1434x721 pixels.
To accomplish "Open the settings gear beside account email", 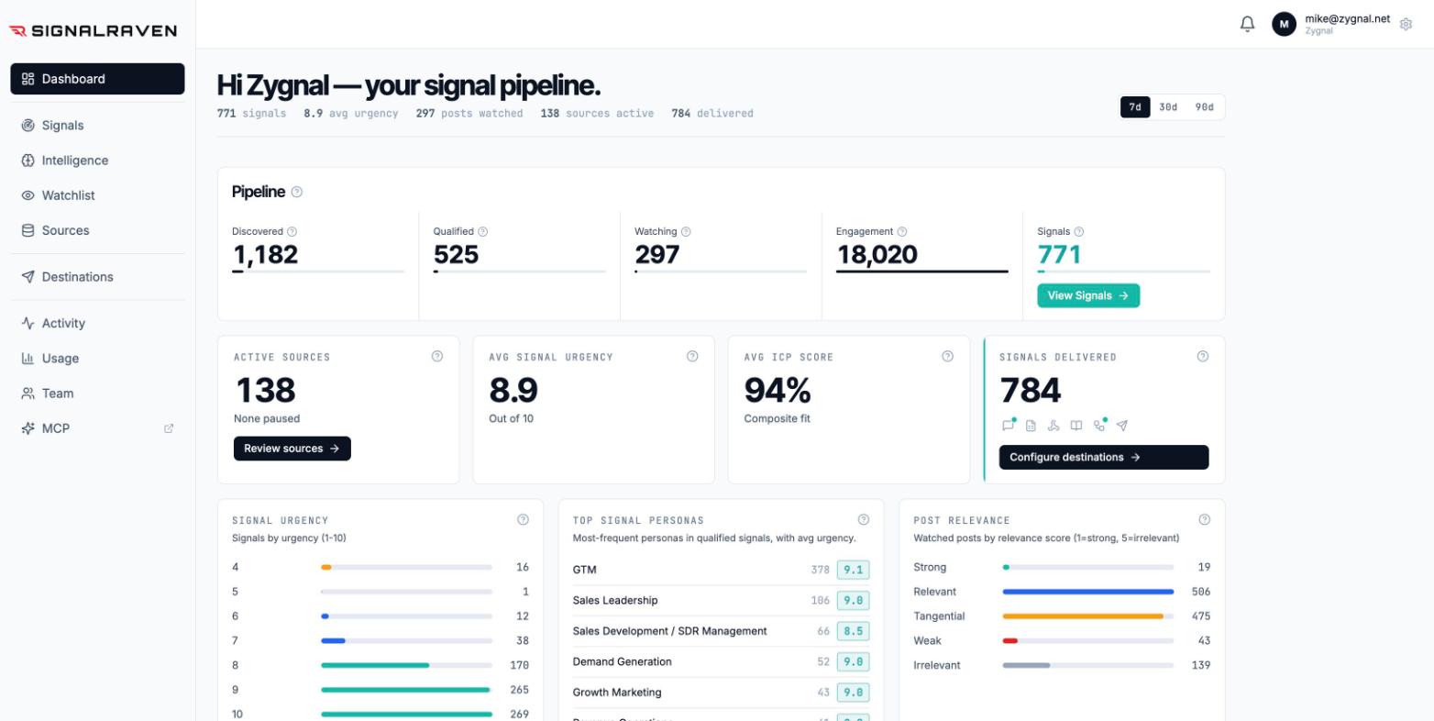I will click(1406, 25).
